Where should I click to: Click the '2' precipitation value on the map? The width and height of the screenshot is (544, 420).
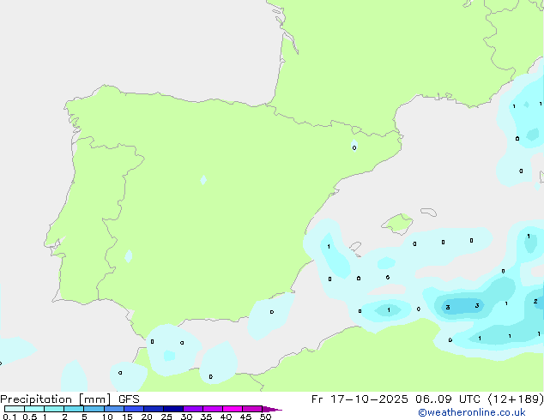535,302
